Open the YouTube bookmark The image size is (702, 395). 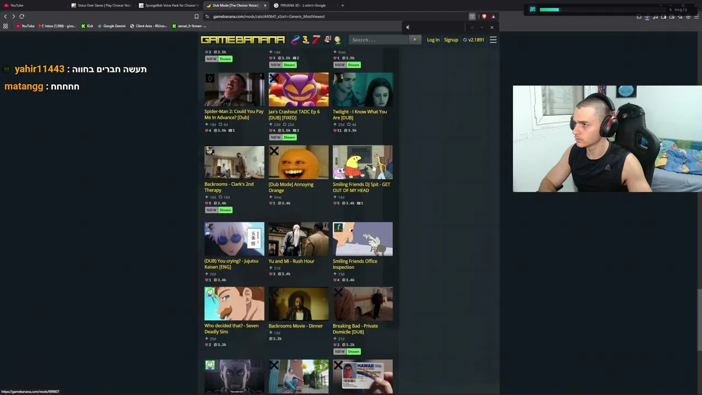pyautogui.click(x=25, y=26)
